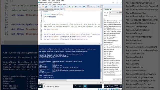Click the Type here to search box

point(58,86)
